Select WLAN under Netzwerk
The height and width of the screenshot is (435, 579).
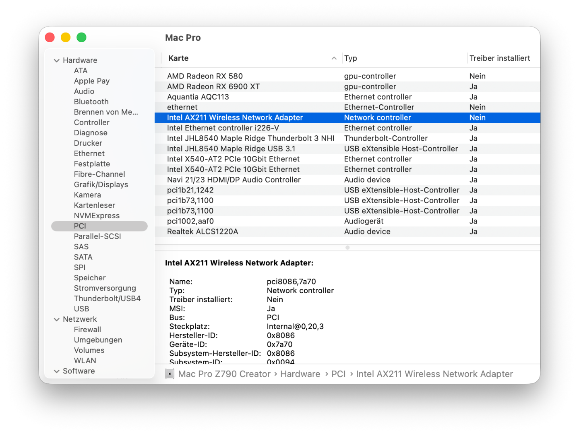(85, 360)
